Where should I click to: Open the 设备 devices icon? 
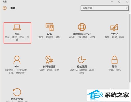(50, 27)
